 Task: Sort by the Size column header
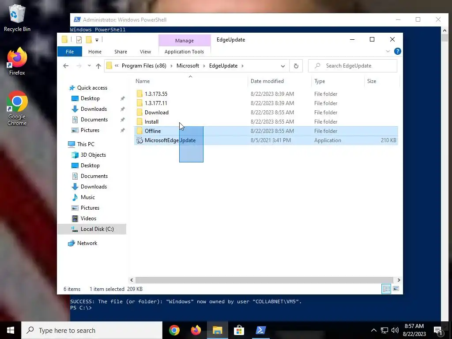coord(381,81)
